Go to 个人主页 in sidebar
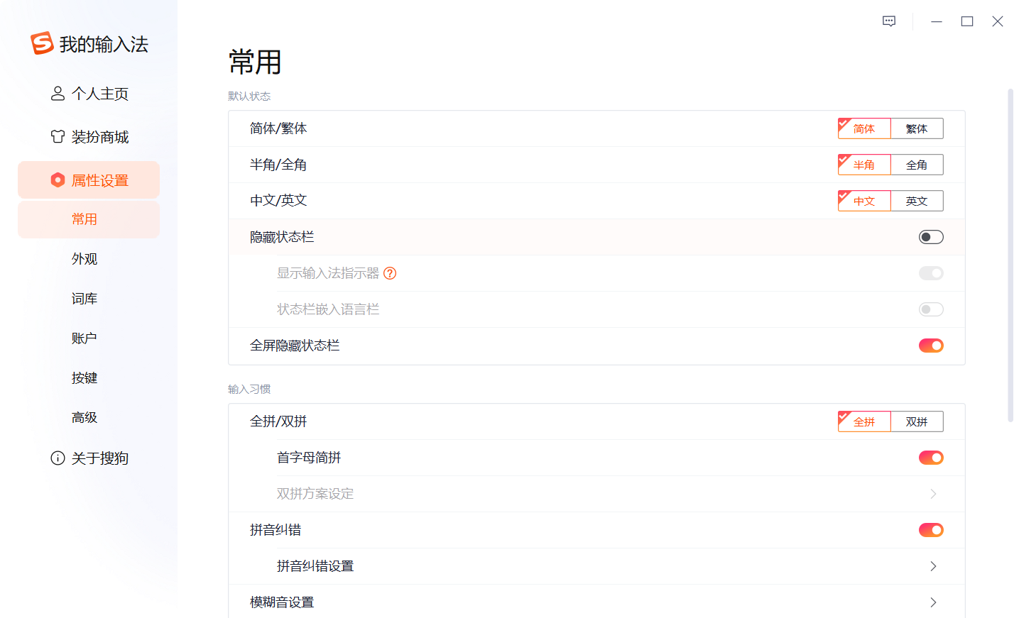1019x618 pixels. click(x=89, y=94)
